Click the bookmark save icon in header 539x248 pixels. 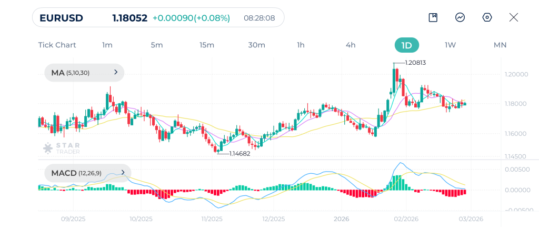coord(433,17)
